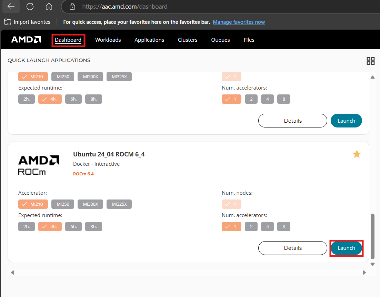380x297 pixels.
Task: Click the vertical scrollbar down arrow
Action: click(x=373, y=264)
